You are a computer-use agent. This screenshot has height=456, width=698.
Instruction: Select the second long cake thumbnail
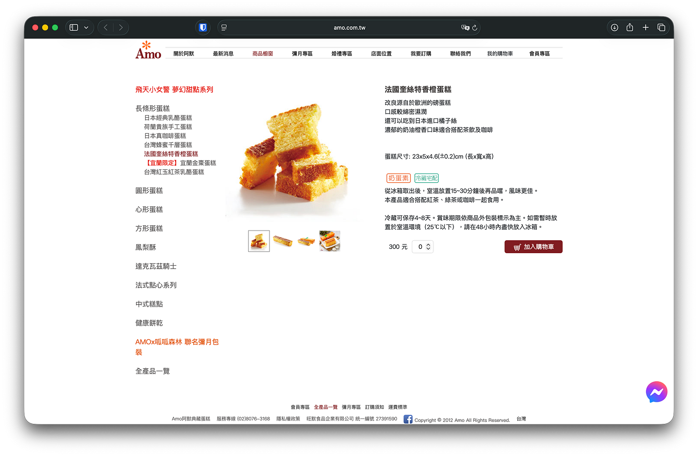(x=283, y=241)
